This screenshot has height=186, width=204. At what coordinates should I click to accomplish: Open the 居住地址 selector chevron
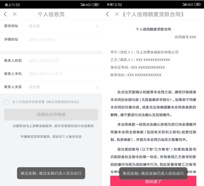tap(97, 26)
